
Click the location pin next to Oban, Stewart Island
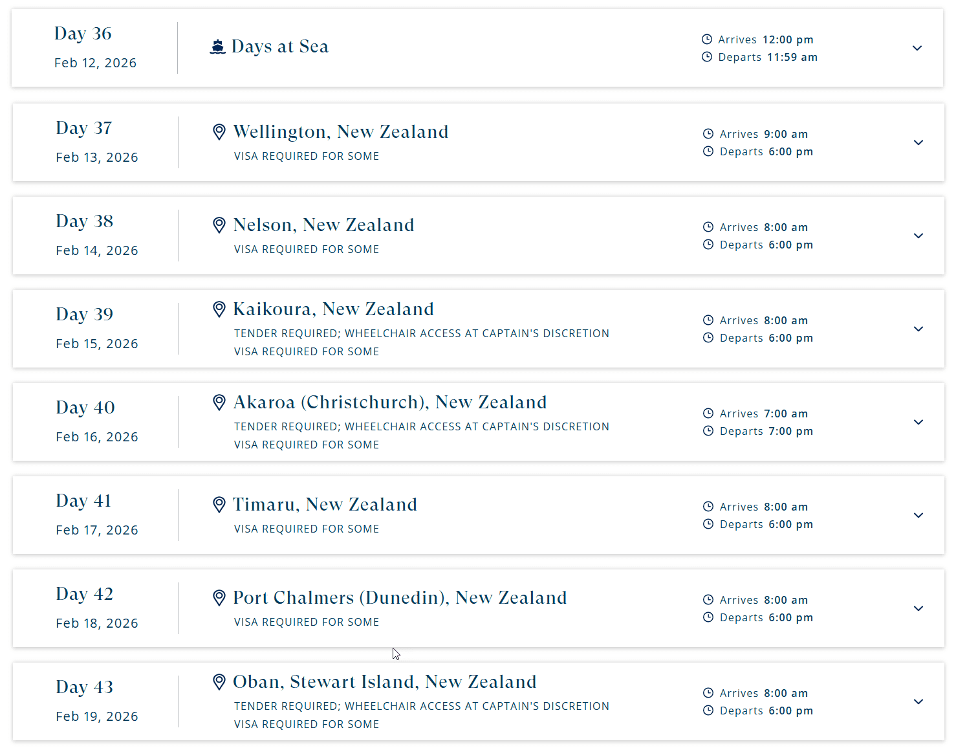click(x=219, y=682)
